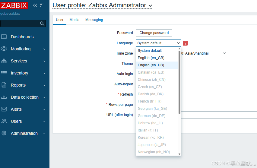Viewport: 257px width, 168px height.
Task: Select Chinese (zh_CN) language option
Action: click(x=157, y=80)
